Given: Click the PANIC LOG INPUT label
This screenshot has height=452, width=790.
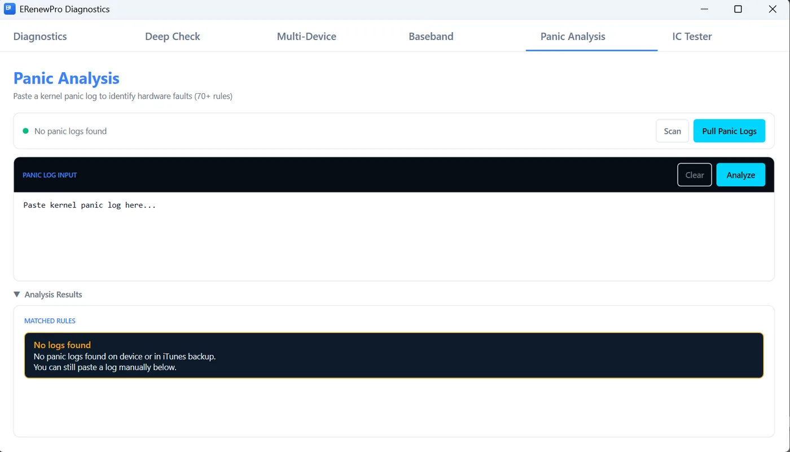Looking at the screenshot, I should 50,175.
